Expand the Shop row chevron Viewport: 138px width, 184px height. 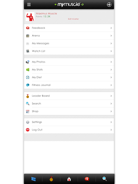pyautogui.click(x=111, y=111)
